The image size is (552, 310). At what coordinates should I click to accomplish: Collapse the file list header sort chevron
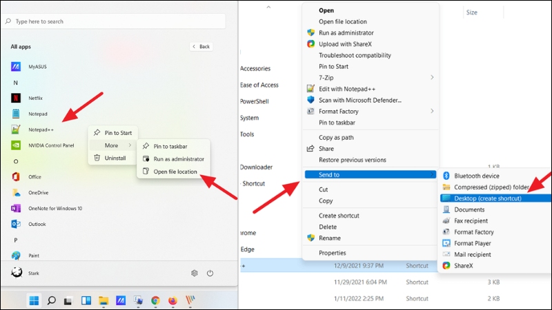click(x=268, y=7)
